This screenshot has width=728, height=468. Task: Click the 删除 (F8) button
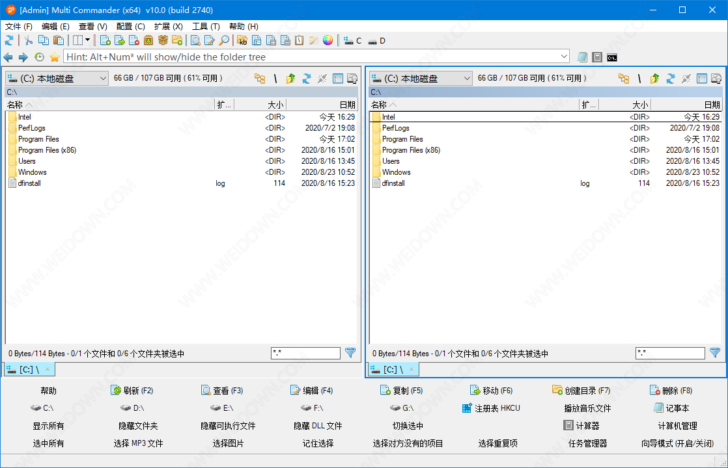click(671, 391)
